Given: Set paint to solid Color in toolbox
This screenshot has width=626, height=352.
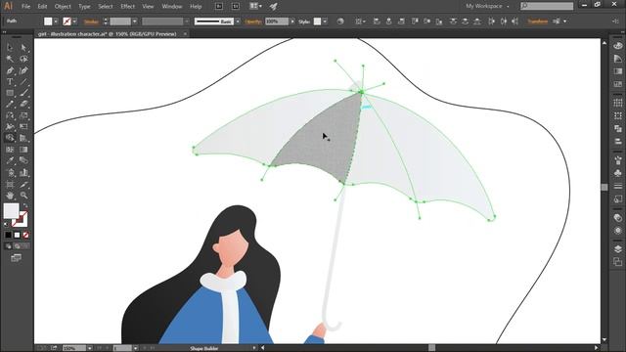Looking at the screenshot, I should [x=9, y=235].
